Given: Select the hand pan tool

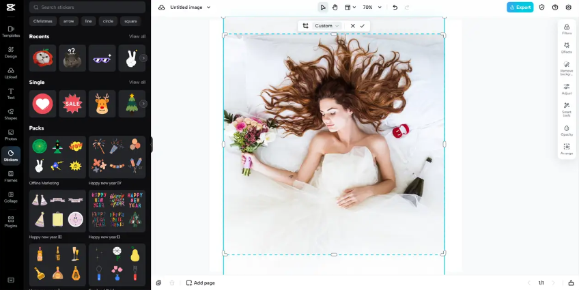Looking at the screenshot, I should pyautogui.click(x=335, y=8).
